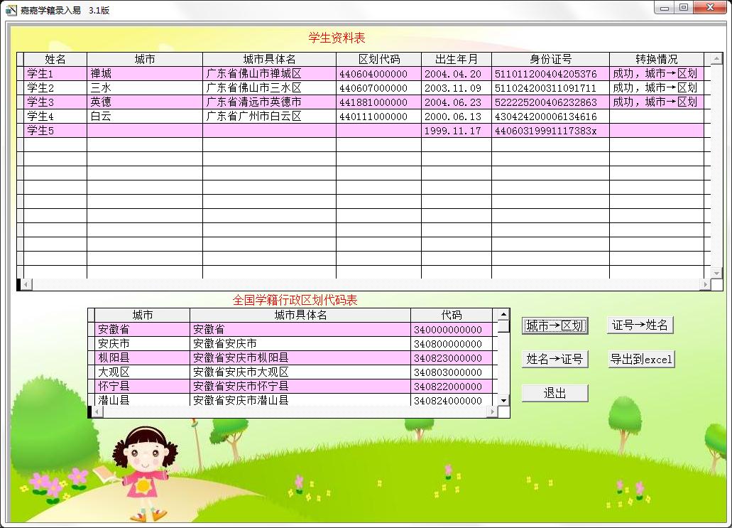Click the birth date 2004.04.20 cell
This screenshot has height=528, width=732.
[x=456, y=74]
